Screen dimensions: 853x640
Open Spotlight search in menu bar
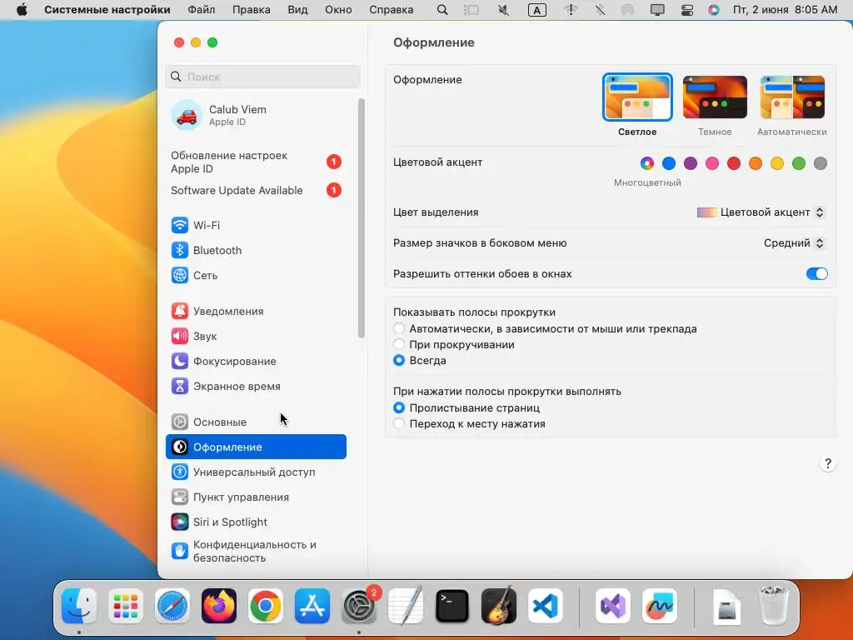(x=442, y=10)
